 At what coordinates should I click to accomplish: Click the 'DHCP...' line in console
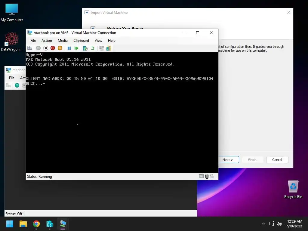(x=35, y=83)
